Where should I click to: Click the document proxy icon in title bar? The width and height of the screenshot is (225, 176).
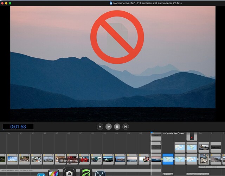[x=111, y=3]
